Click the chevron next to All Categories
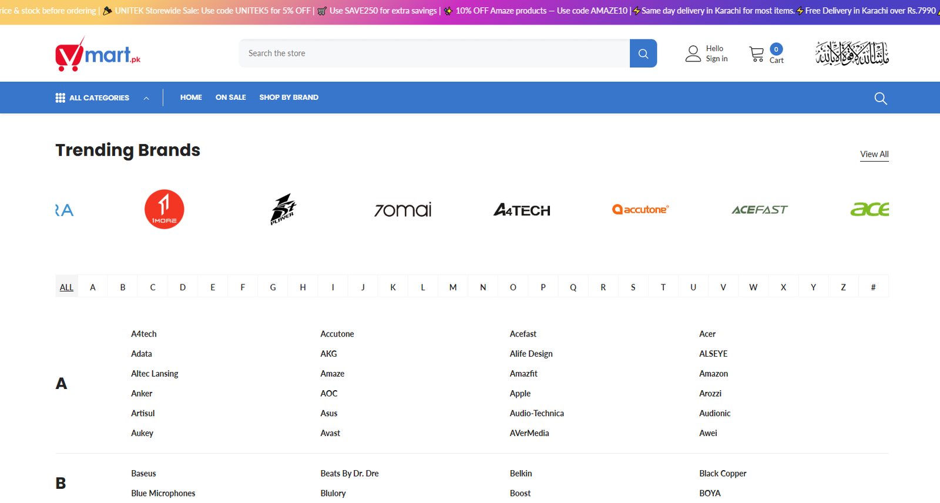Screen dimensions: 940x503 pyautogui.click(x=146, y=98)
